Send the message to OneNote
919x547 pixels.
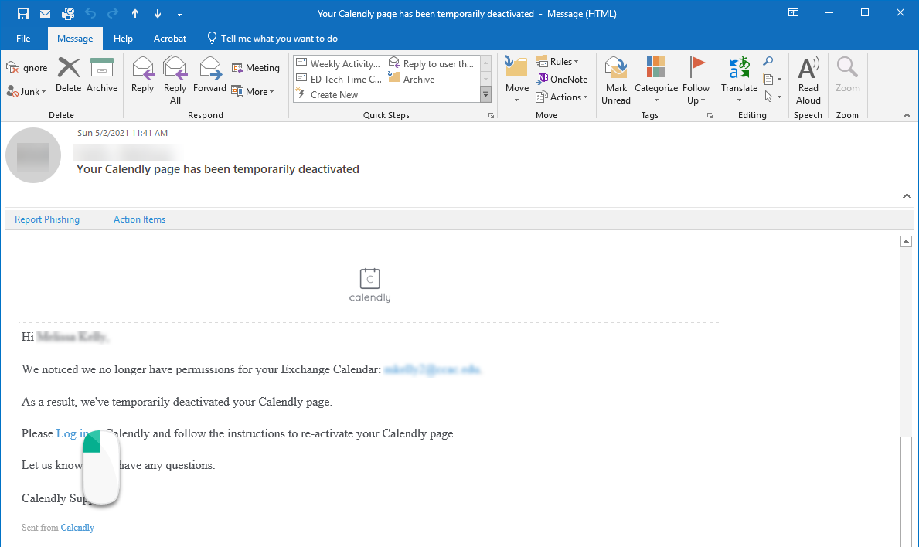click(x=561, y=79)
